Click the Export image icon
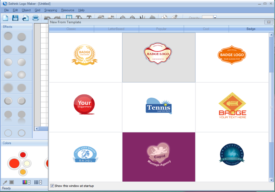This screenshot has width=275, height=192. [25, 18]
